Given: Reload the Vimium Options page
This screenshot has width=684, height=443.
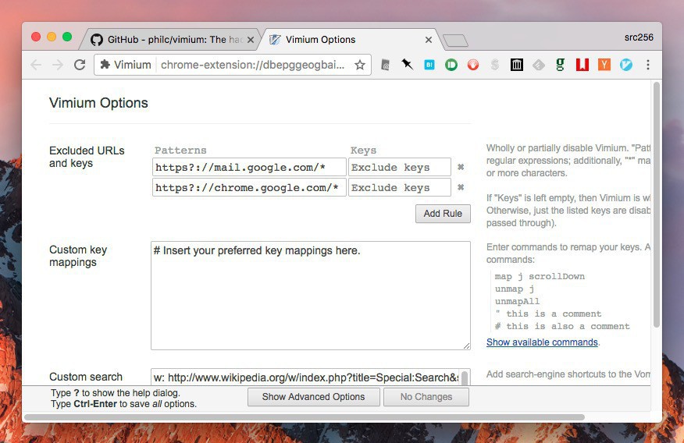Looking at the screenshot, I should [x=80, y=66].
